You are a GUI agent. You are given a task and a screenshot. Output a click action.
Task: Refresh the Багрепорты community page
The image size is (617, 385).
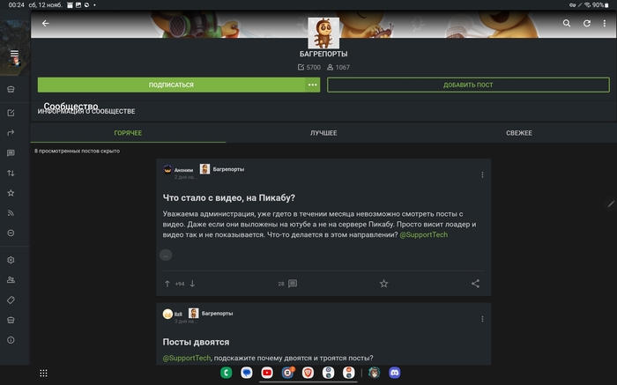(587, 23)
